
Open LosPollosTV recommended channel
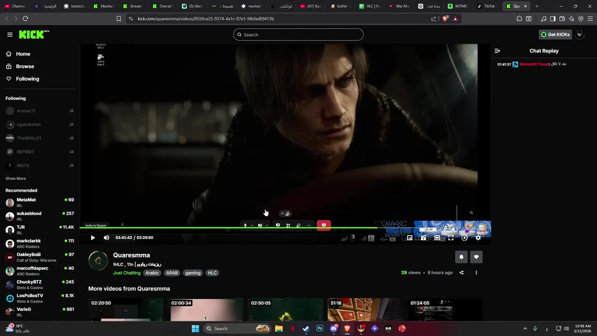(x=40, y=298)
